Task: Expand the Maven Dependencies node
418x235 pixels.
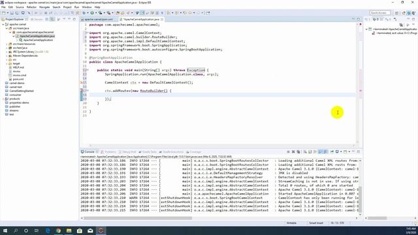Action: click(7, 55)
